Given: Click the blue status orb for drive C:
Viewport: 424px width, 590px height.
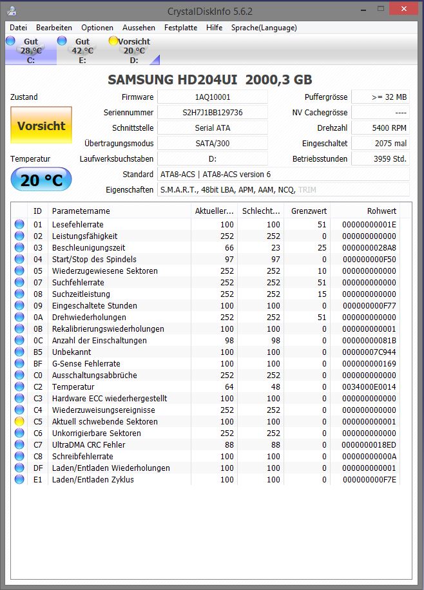Looking at the screenshot, I should point(10,41).
